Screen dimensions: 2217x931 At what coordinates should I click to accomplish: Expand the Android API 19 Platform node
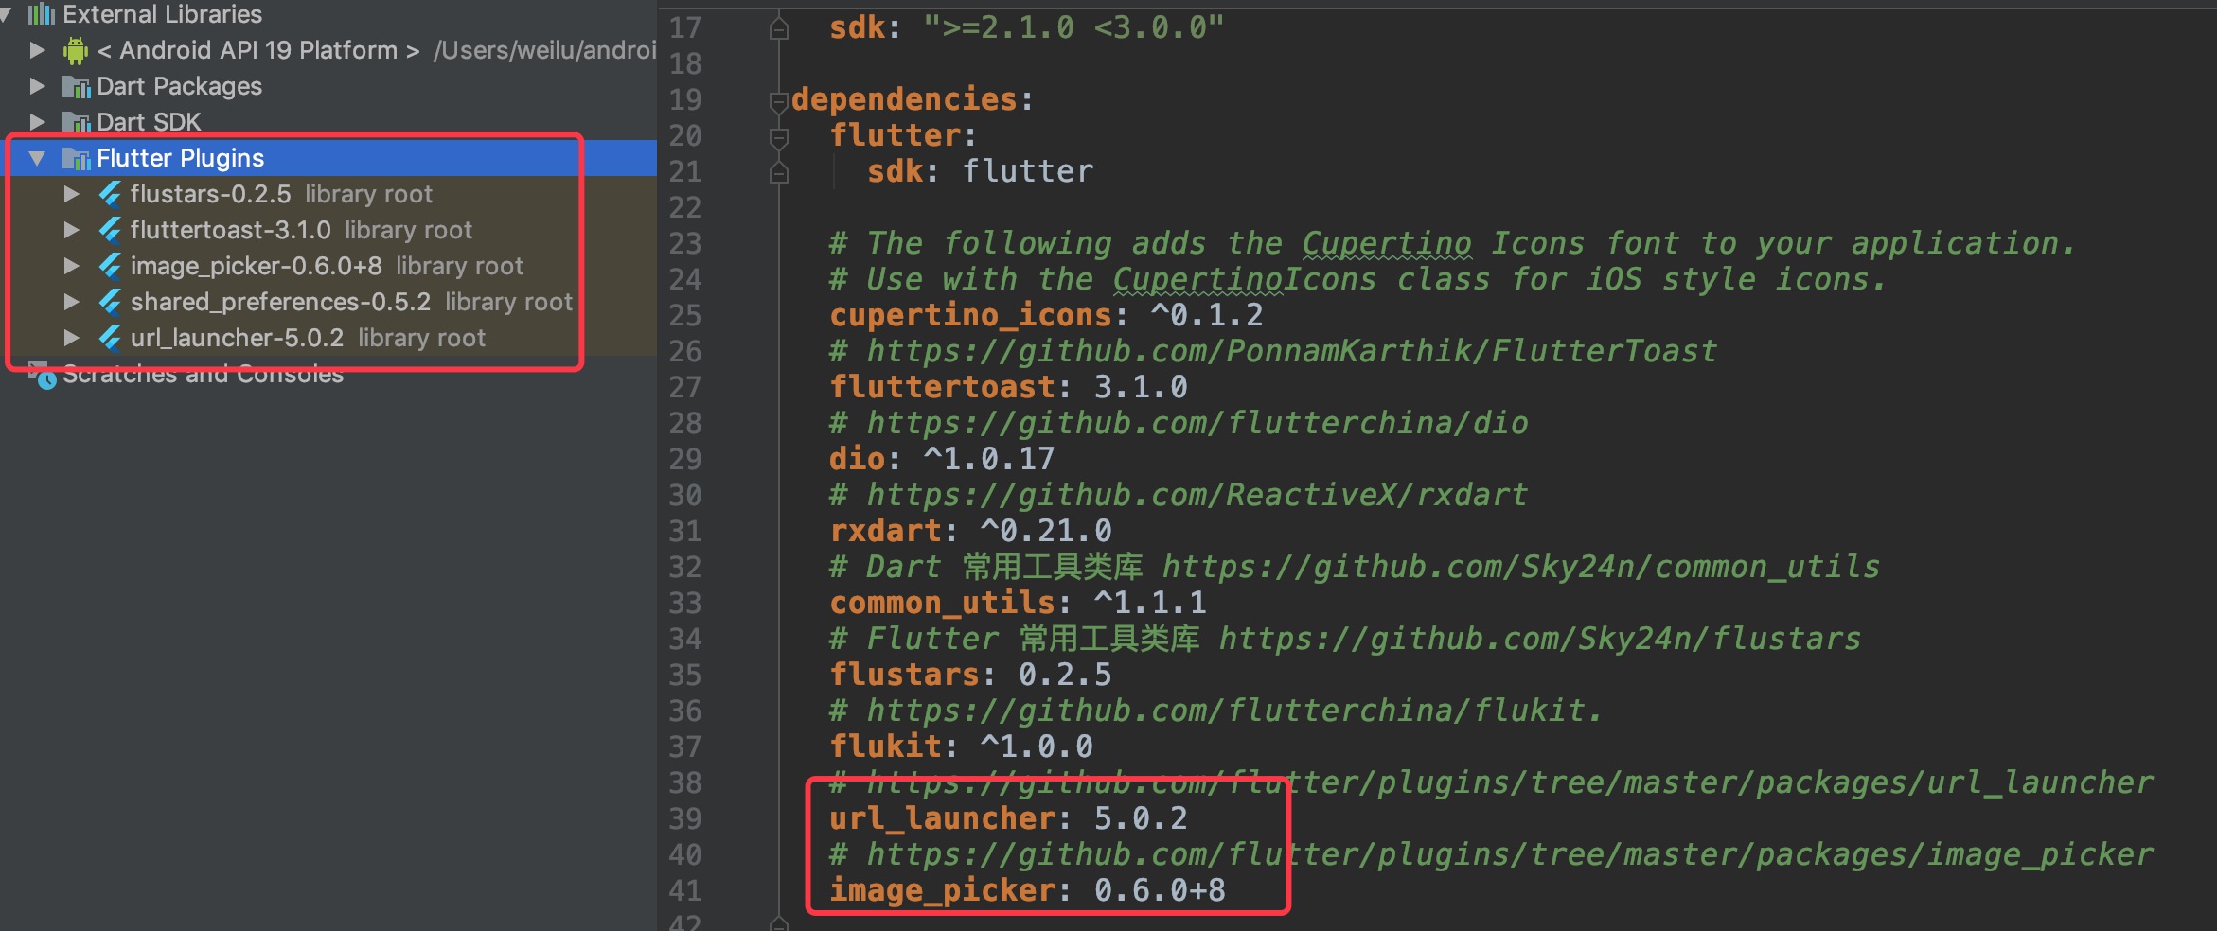[37, 50]
